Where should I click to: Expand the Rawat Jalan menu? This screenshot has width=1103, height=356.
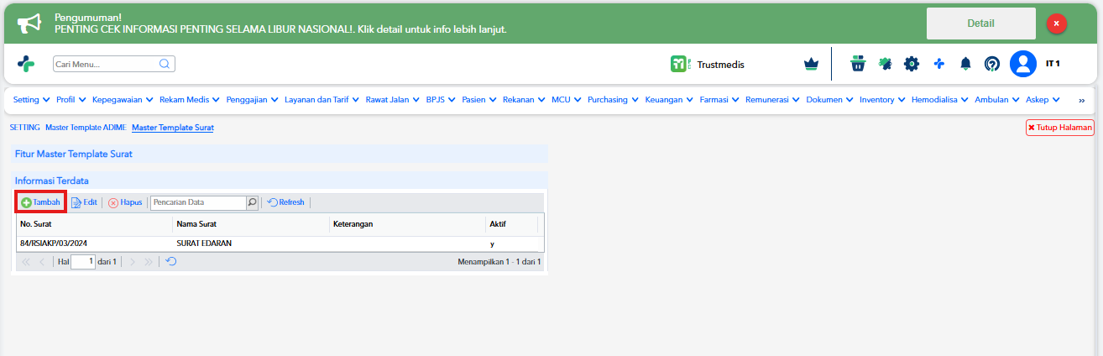point(392,99)
